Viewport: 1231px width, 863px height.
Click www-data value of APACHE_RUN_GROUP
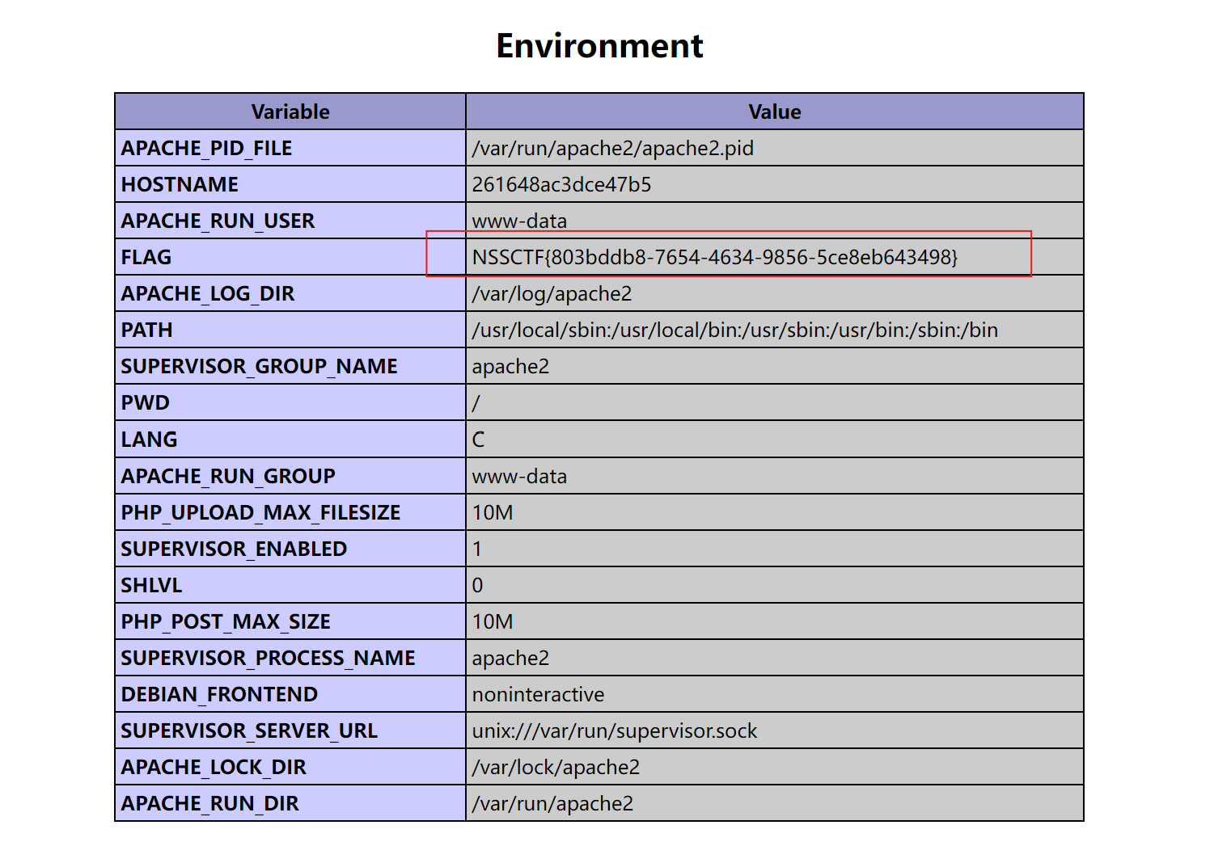coord(519,477)
